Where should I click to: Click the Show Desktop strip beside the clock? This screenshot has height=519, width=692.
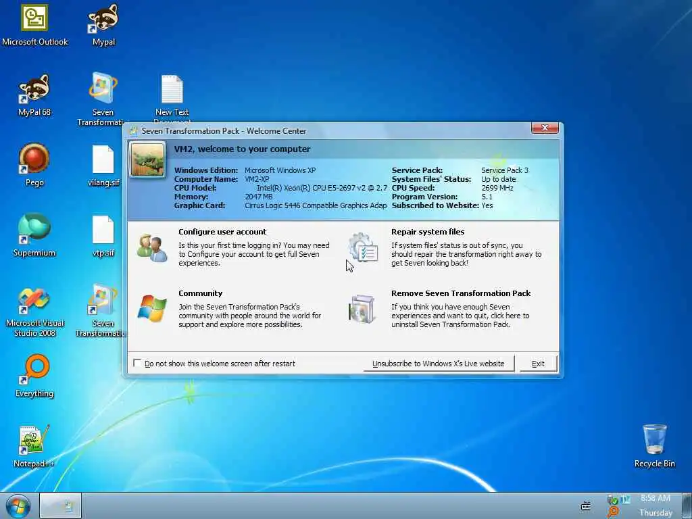(x=687, y=505)
